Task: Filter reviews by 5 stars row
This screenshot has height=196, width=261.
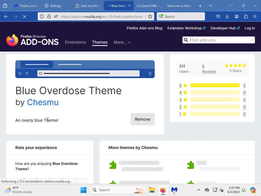Action: (212, 85)
